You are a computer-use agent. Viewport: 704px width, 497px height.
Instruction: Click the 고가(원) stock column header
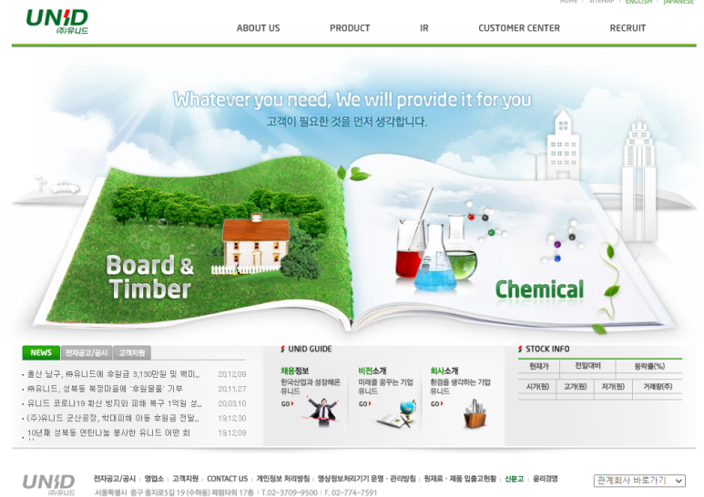[x=576, y=386]
